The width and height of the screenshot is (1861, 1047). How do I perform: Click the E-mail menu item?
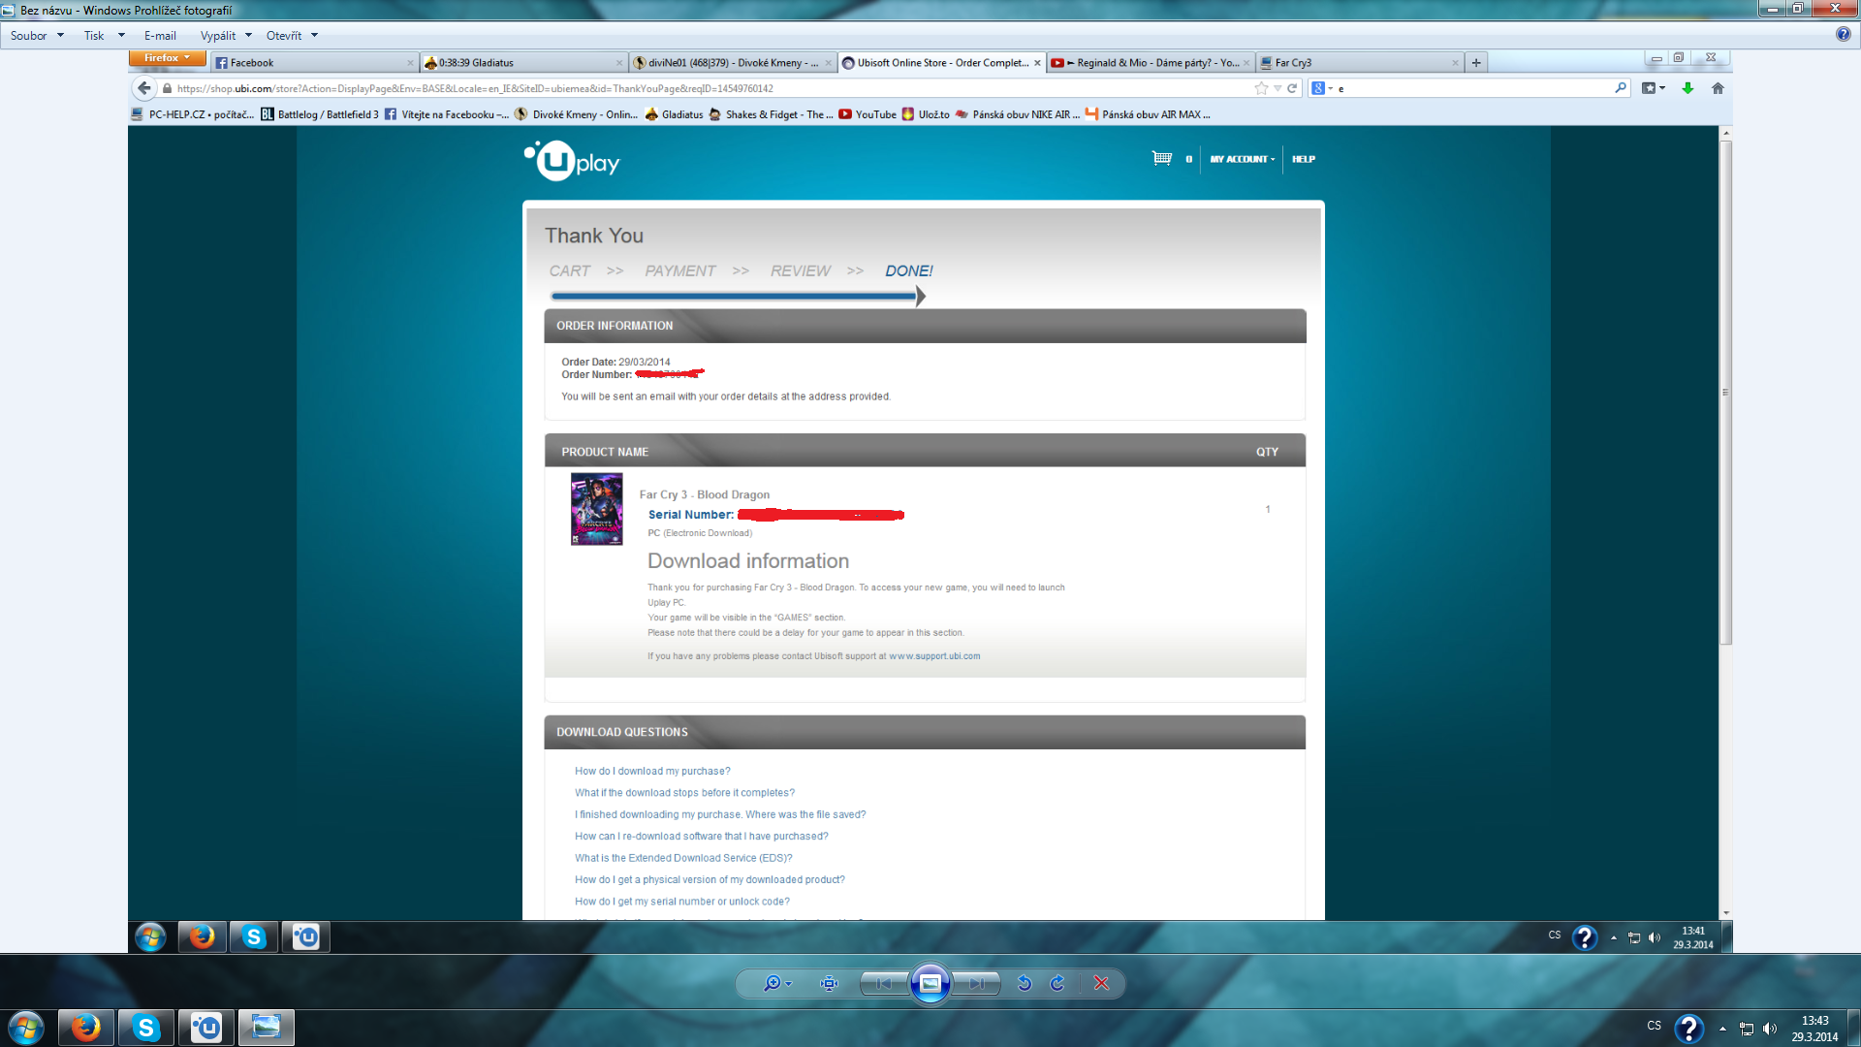[160, 36]
